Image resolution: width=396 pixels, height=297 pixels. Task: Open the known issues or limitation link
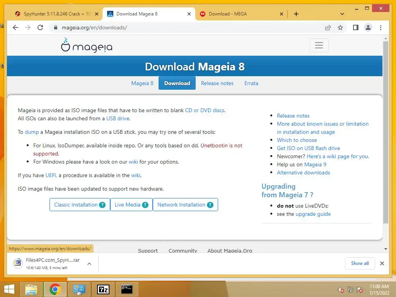(323, 128)
